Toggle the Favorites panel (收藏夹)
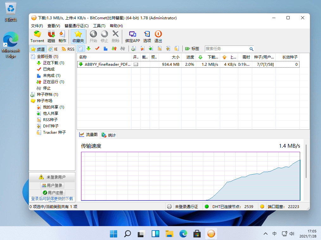Viewport: 321px width, 240px height. tap(78, 36)
